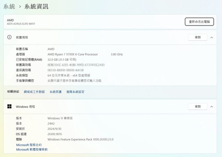
Task: Open the Microsoft 服務合約 link
Action: click(x=29, y=145)
